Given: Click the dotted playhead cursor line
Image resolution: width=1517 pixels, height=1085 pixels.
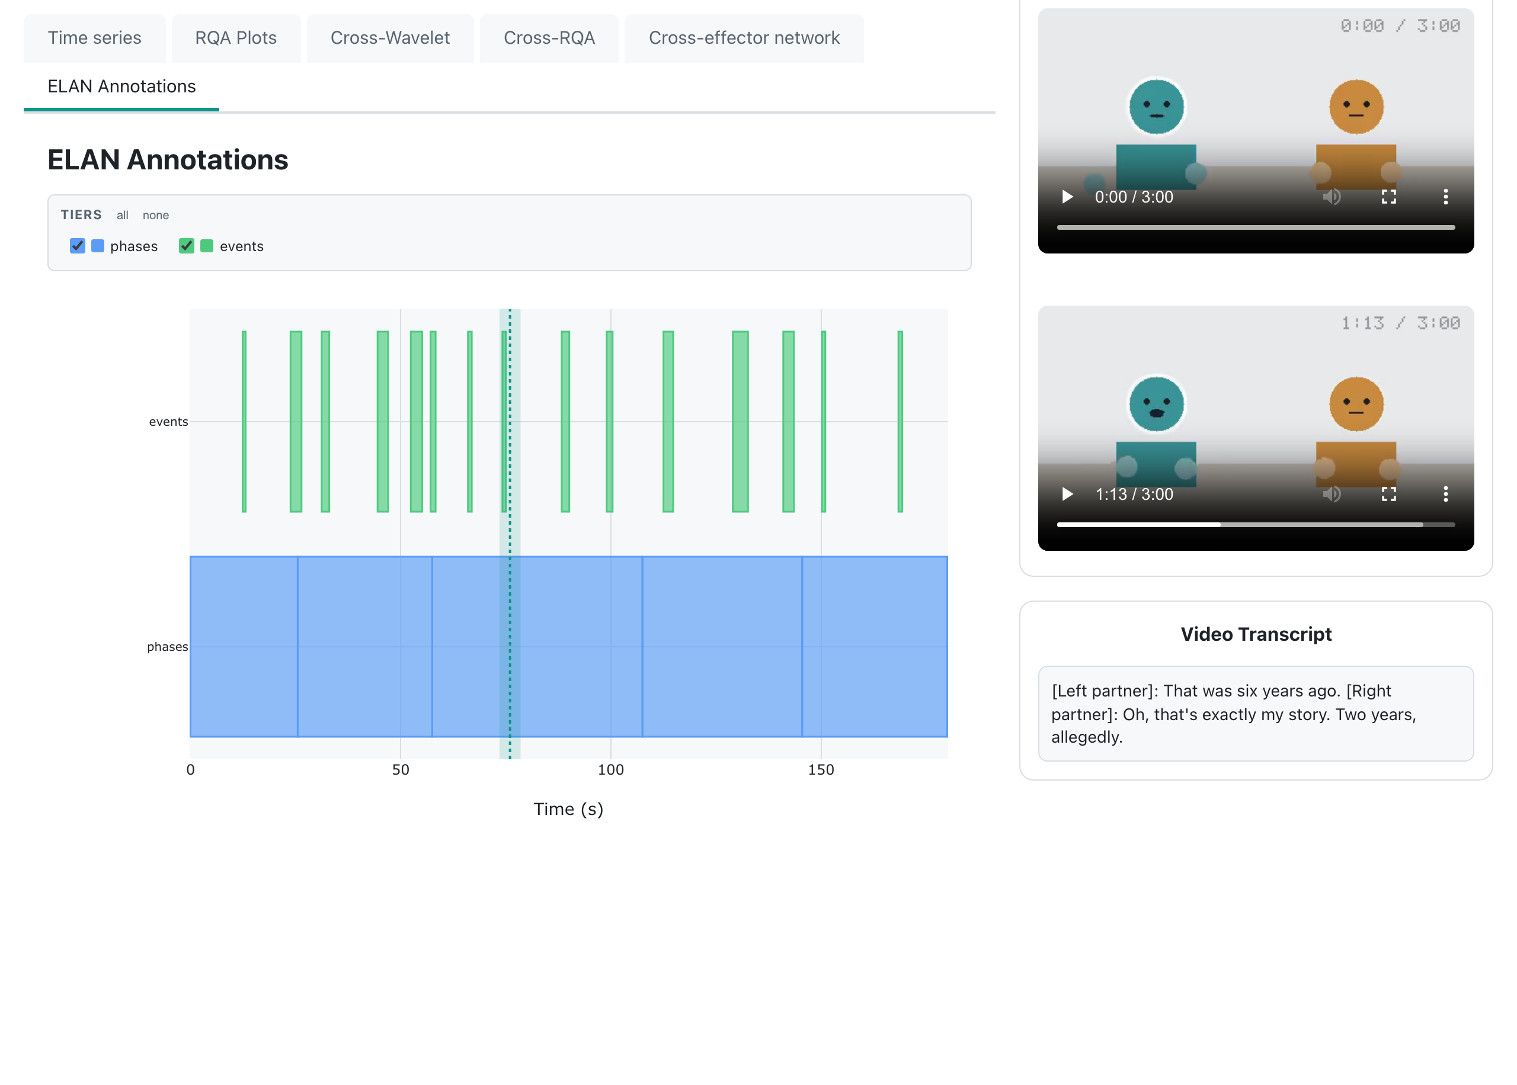Looking at the screenshot, I should [510, 534].
